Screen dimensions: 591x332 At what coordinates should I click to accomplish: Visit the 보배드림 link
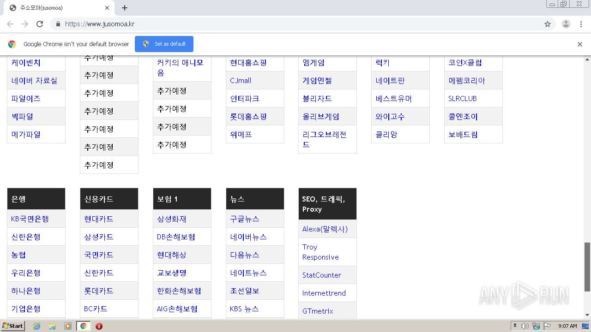click(x=463, y=135)
